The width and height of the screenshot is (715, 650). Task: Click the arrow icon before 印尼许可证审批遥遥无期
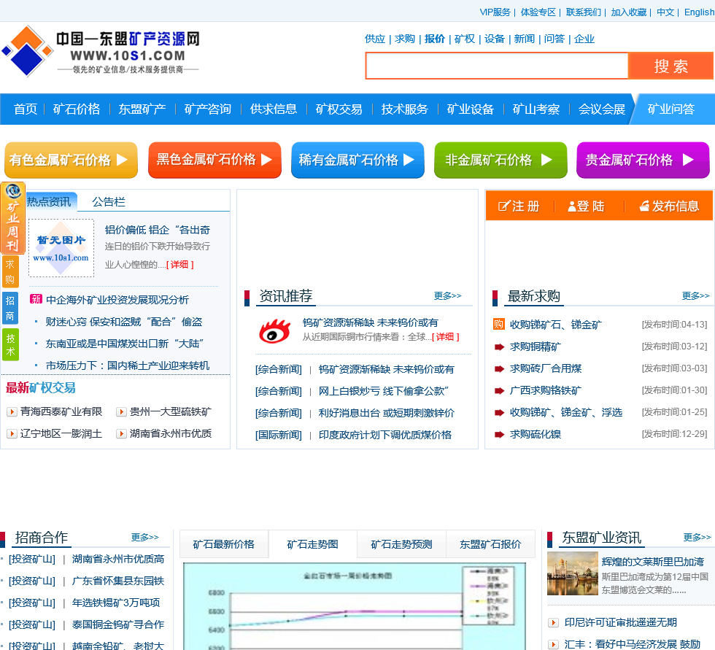(553, 623)
